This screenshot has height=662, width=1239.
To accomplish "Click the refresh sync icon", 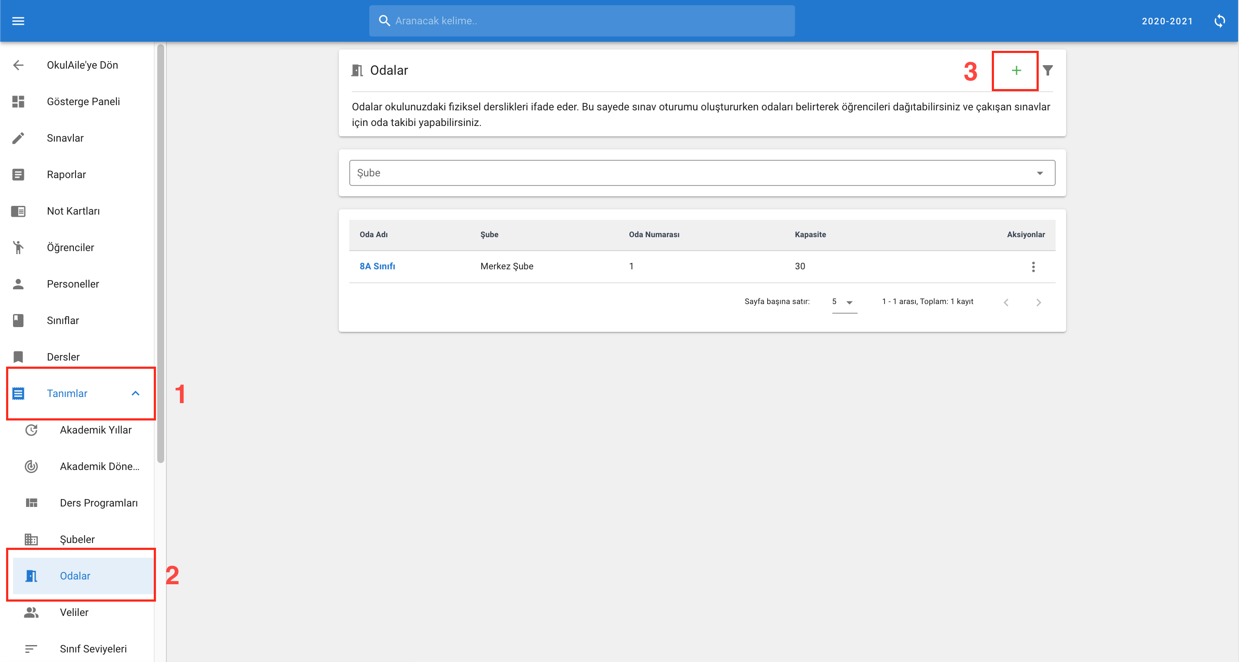I will 1220,21.
